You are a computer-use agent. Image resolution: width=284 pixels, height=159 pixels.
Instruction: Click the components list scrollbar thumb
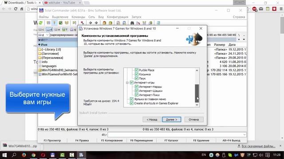click(x=197, y=93)
